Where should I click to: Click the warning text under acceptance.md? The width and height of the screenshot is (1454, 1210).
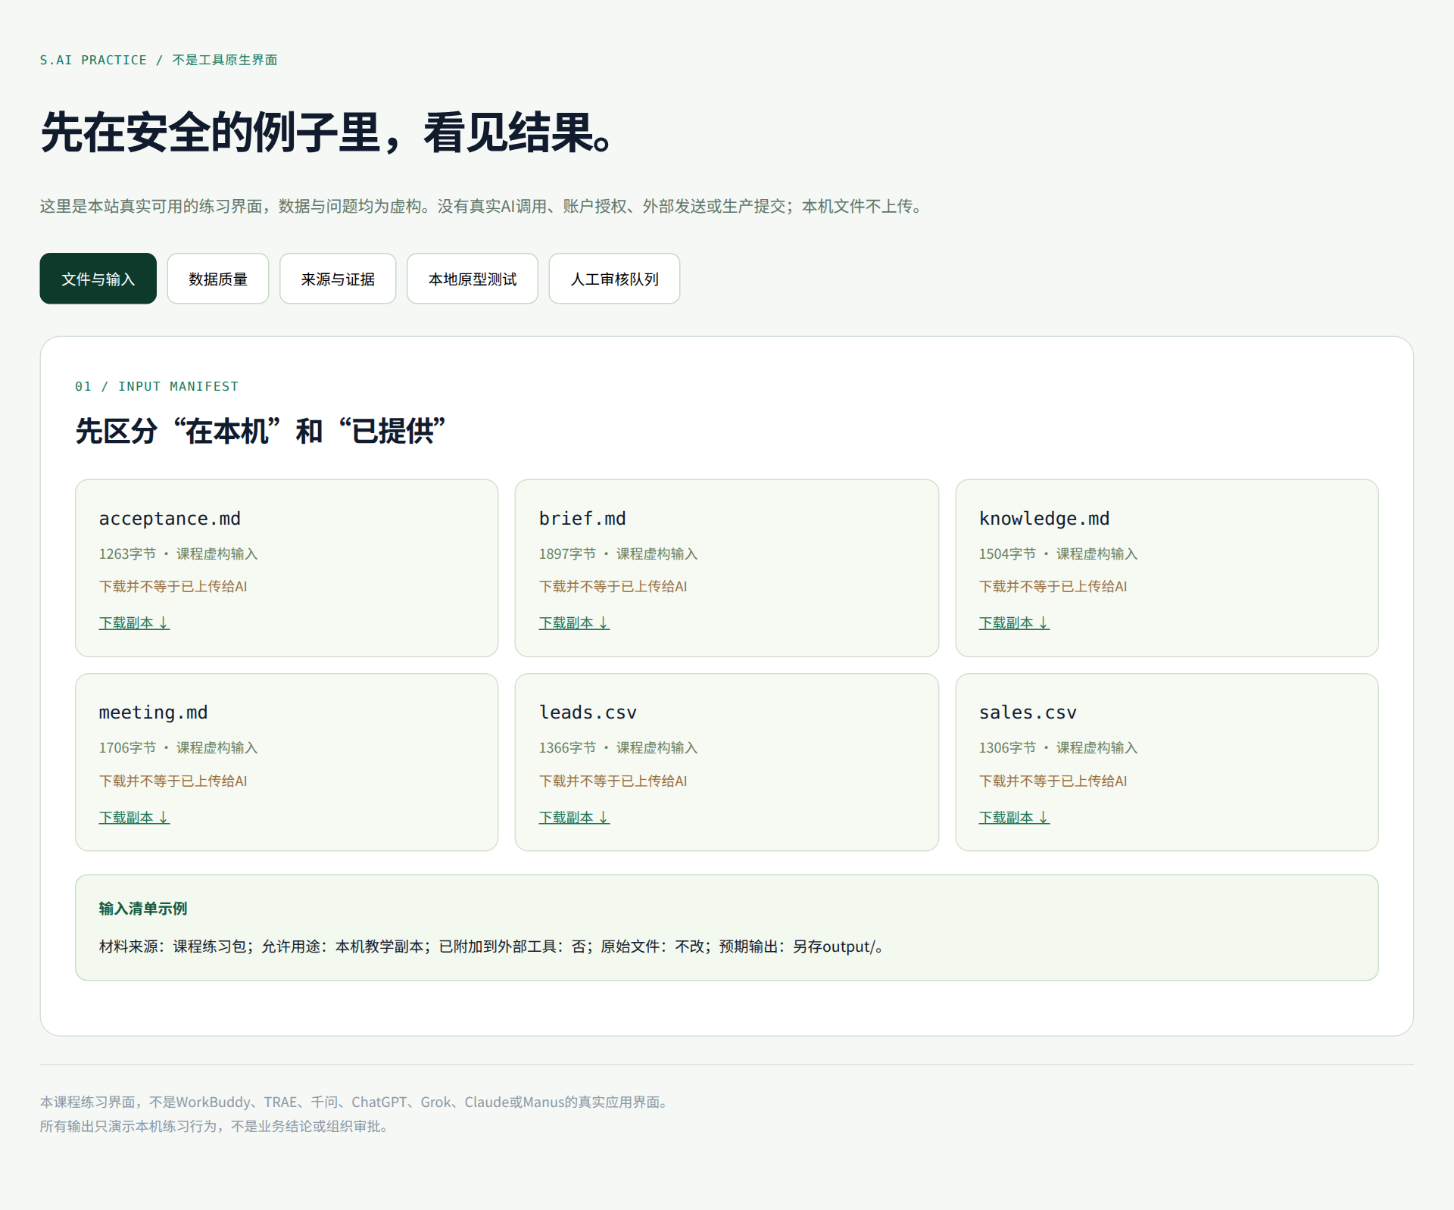pos(173,587)
